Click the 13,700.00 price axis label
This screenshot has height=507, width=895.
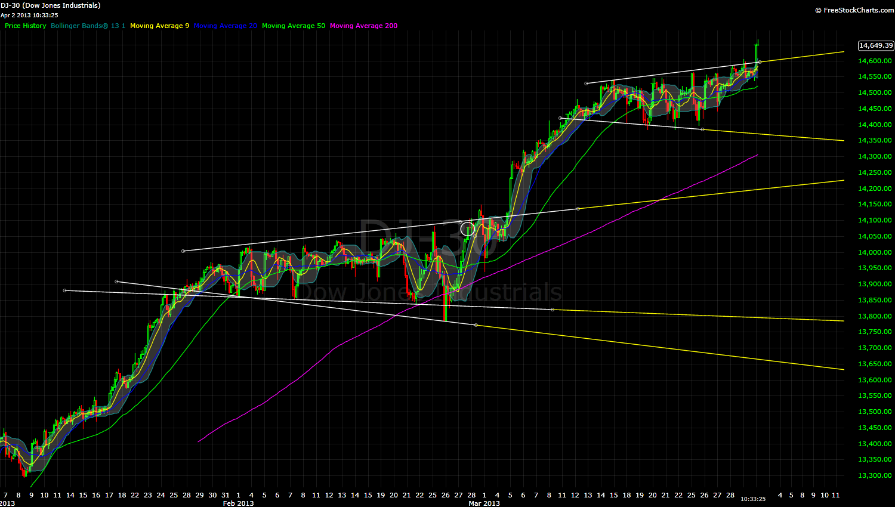pyautogui.click(x=875, y=348)
